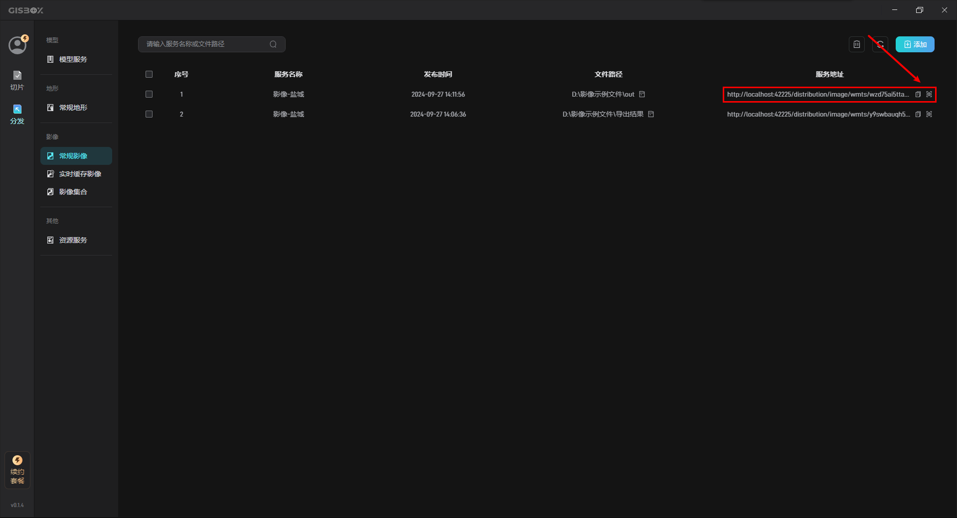The image size is (957, 518).
Task: Switch to the 分发 distribution section
Action: pos(17,114)
